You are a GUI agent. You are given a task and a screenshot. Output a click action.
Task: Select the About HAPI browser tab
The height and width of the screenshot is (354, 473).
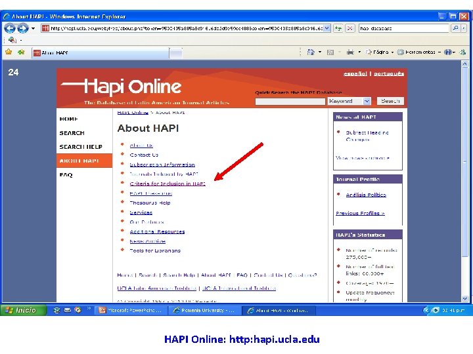(x=101, y=53)
